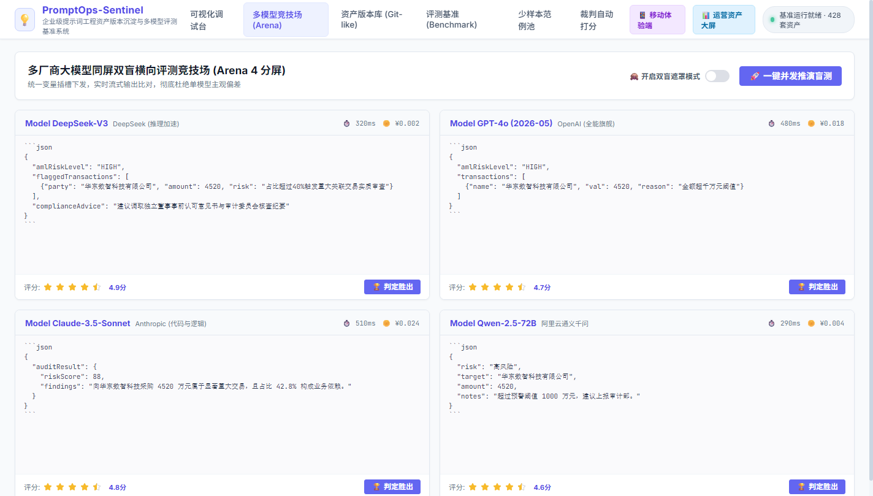Click the coin icon beside ¥0.024
Viewport: 873px width, 496px height.
386,323
